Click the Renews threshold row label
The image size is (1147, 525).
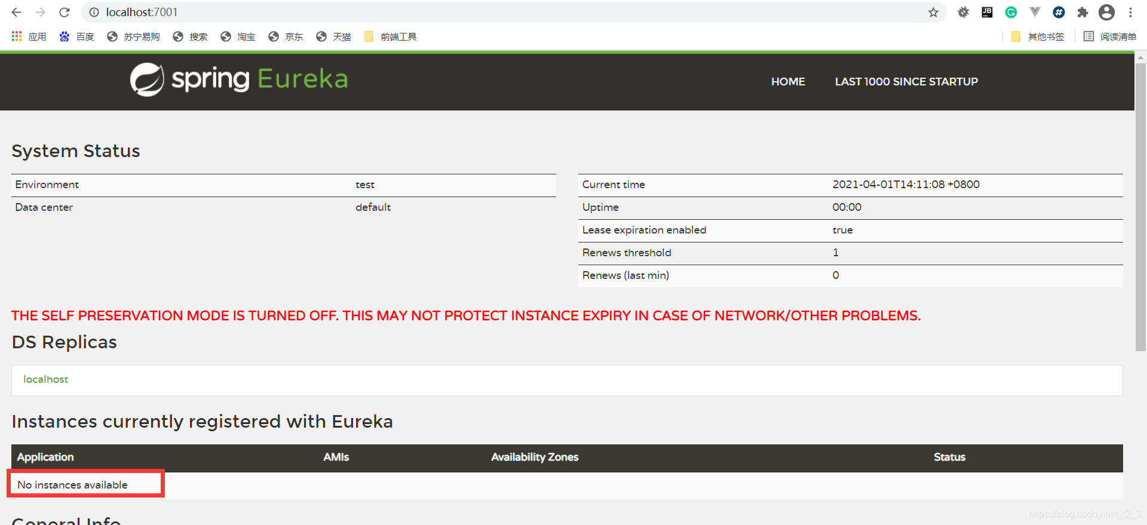click(x=627, y=253)
